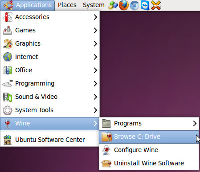The image size is (200, 172).
Task: Click the Programs folder icon
Action: 106,123
